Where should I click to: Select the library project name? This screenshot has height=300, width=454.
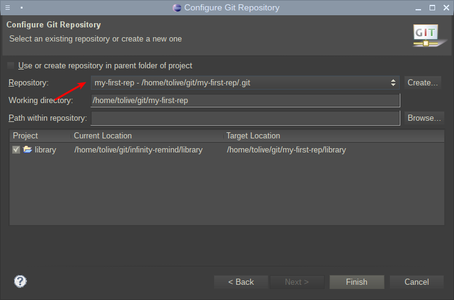[45, 150]
